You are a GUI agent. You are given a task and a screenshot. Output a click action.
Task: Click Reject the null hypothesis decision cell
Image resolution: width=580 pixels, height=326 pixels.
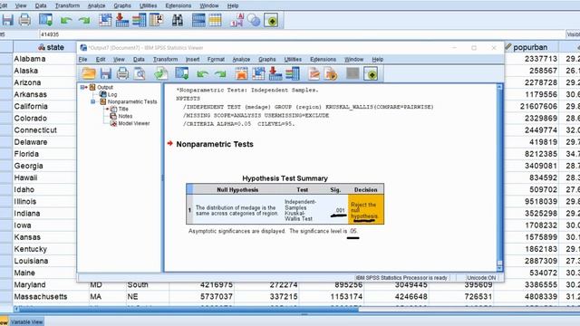click(366, 209)
